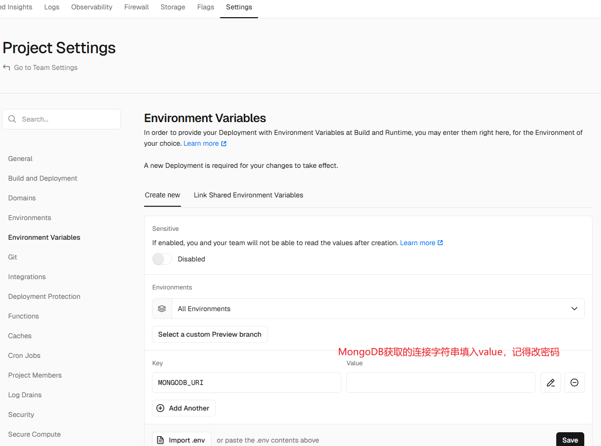Click the Key field containing MONGODB_URI
Screen dimensions: 601x446
pos(246,382)
